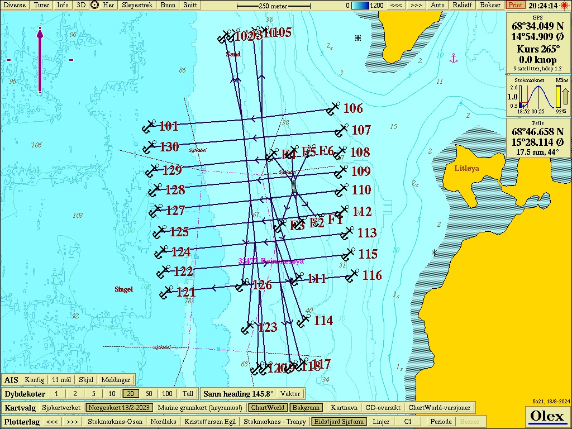Click the compass target icon beside 3D

click(x=94, y=5)
